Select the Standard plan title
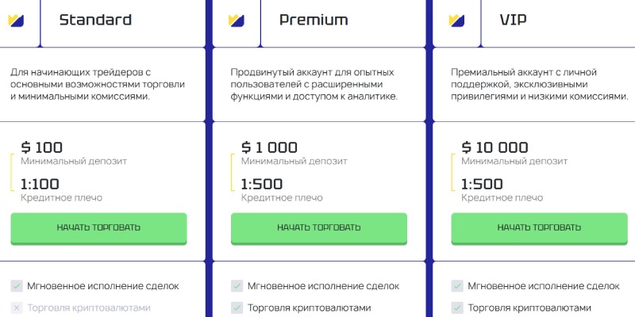 point(95,20)
